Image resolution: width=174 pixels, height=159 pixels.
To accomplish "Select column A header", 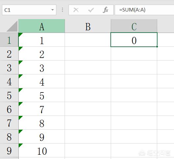I will 42,26.
